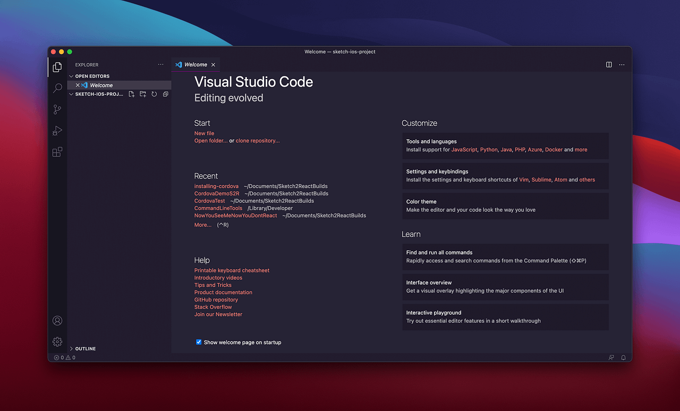Image resolution: width=680 pixels, height=411 pixels.
Task: Uncheck Show welcome page on startup
Action: (199, 342)
